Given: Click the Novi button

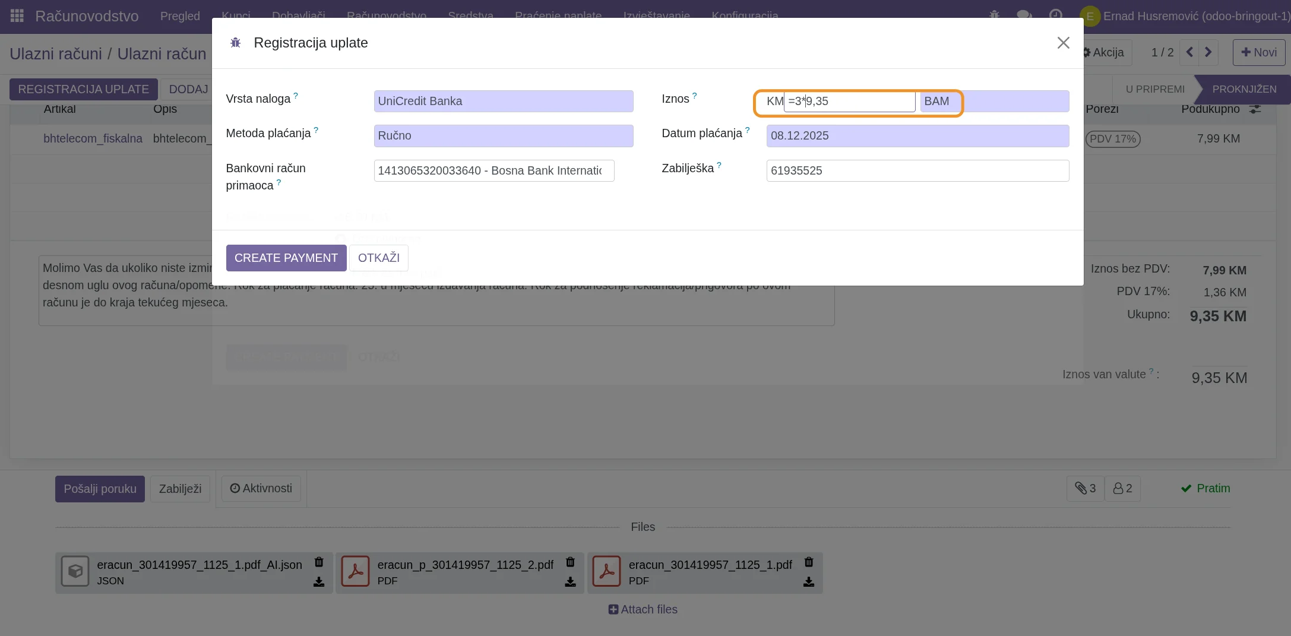Looking at the screenshot, I should (1258, 52).
